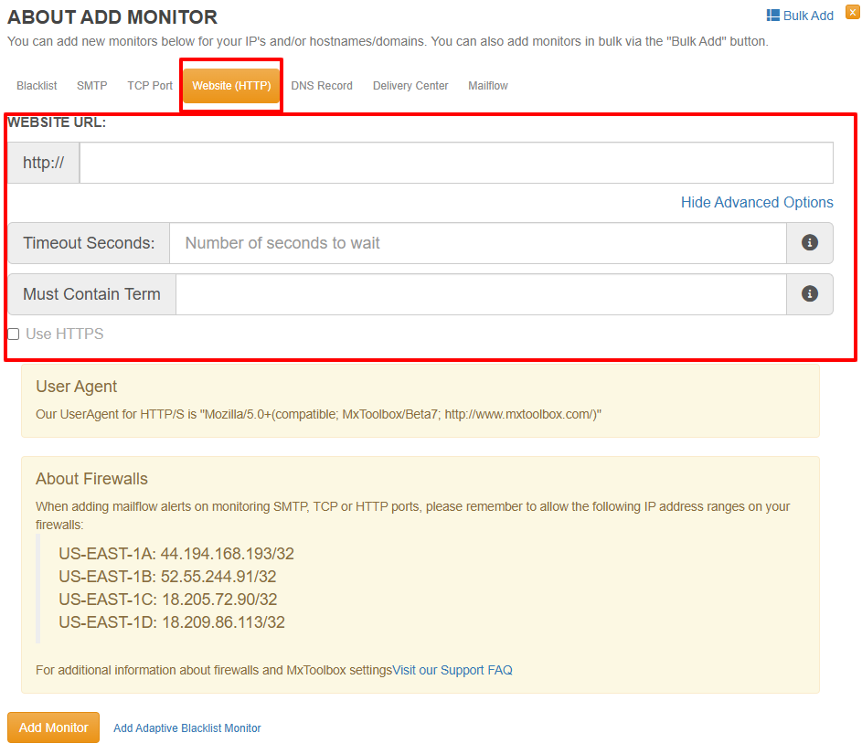
Task: Click the http:// prefix box
Action: click(x=44, y=163)
